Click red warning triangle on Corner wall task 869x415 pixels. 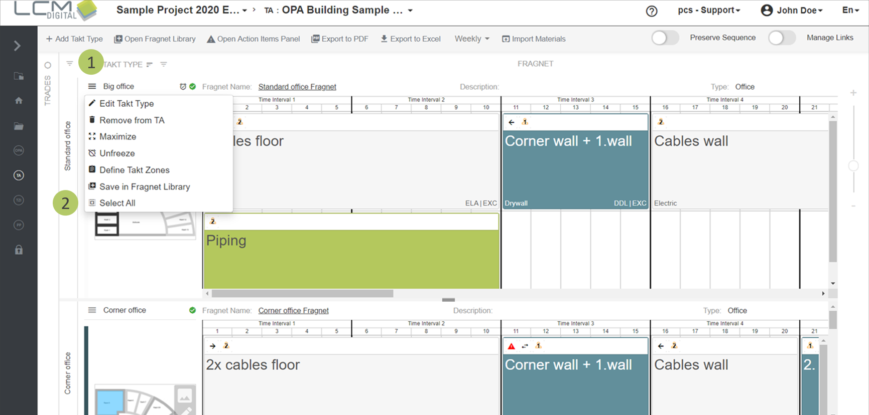click(x=511, y=346)
